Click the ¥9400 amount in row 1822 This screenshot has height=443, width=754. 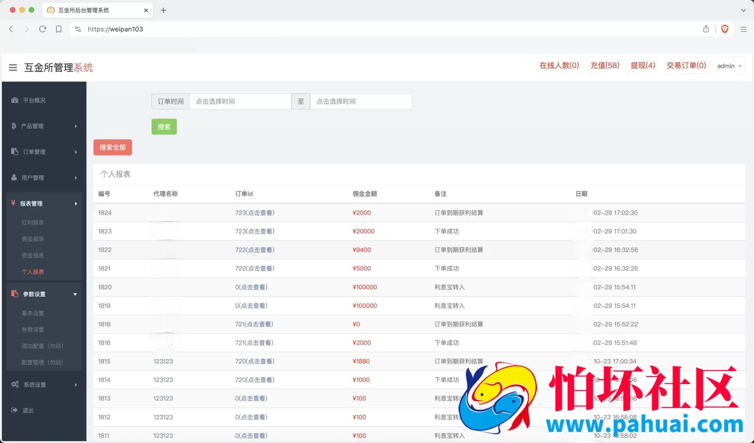pos(361,250)
